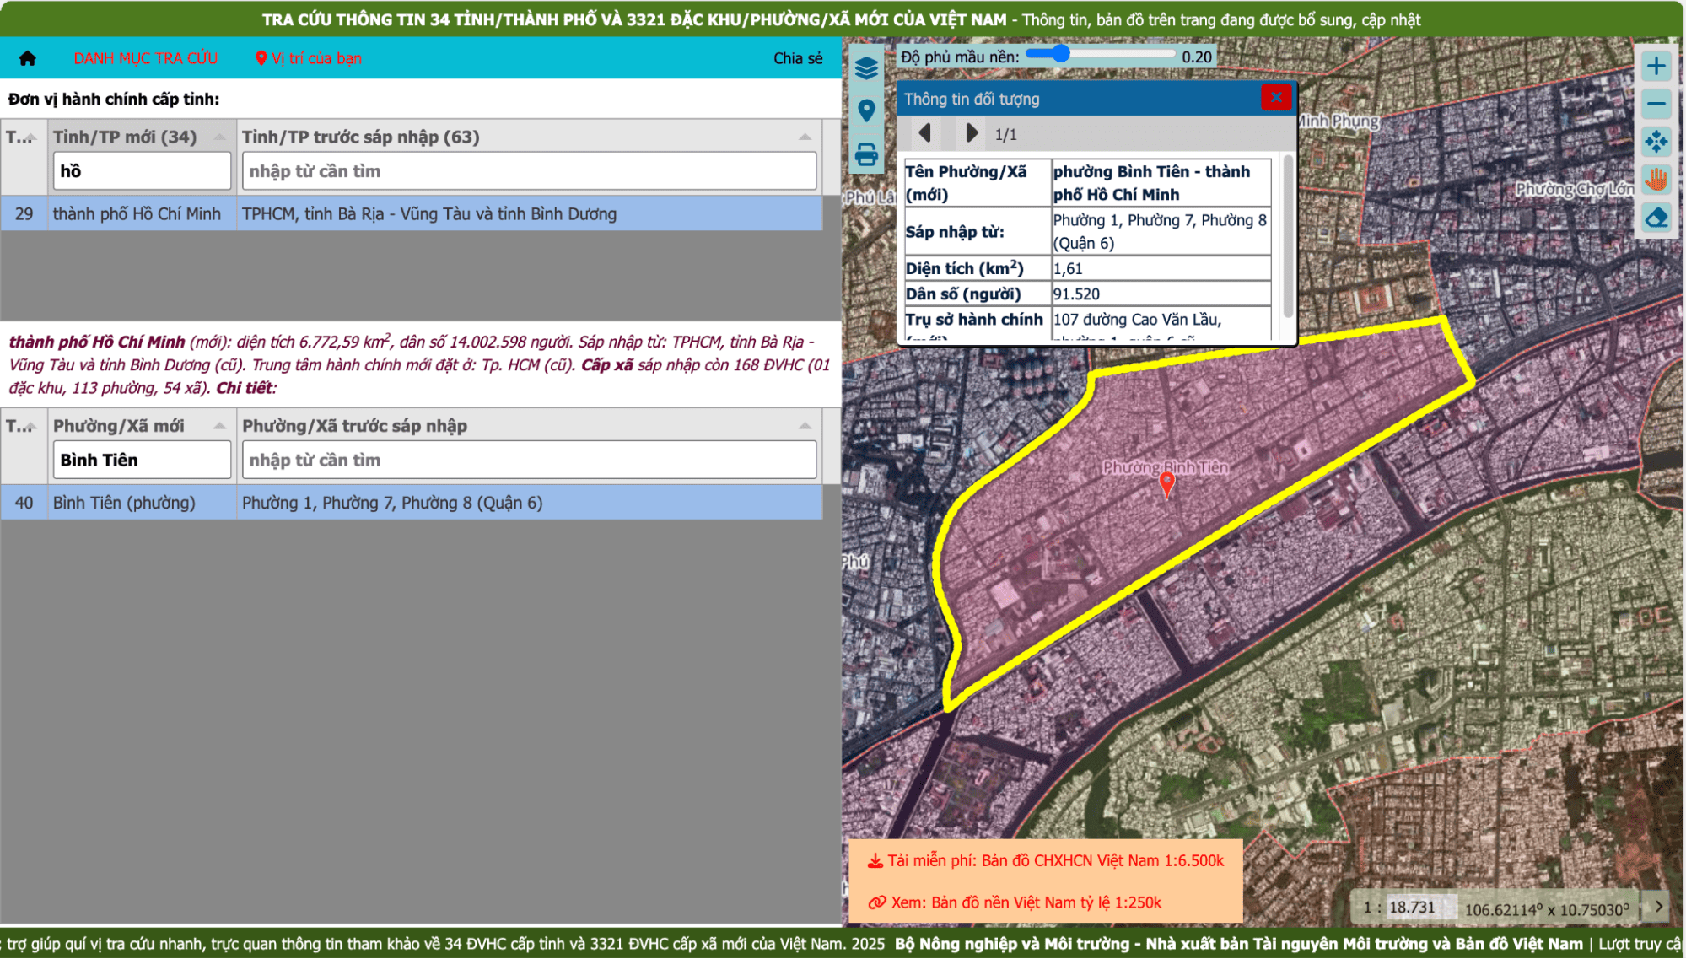
Task: Show previous object with left arrow
Action: 925,133
